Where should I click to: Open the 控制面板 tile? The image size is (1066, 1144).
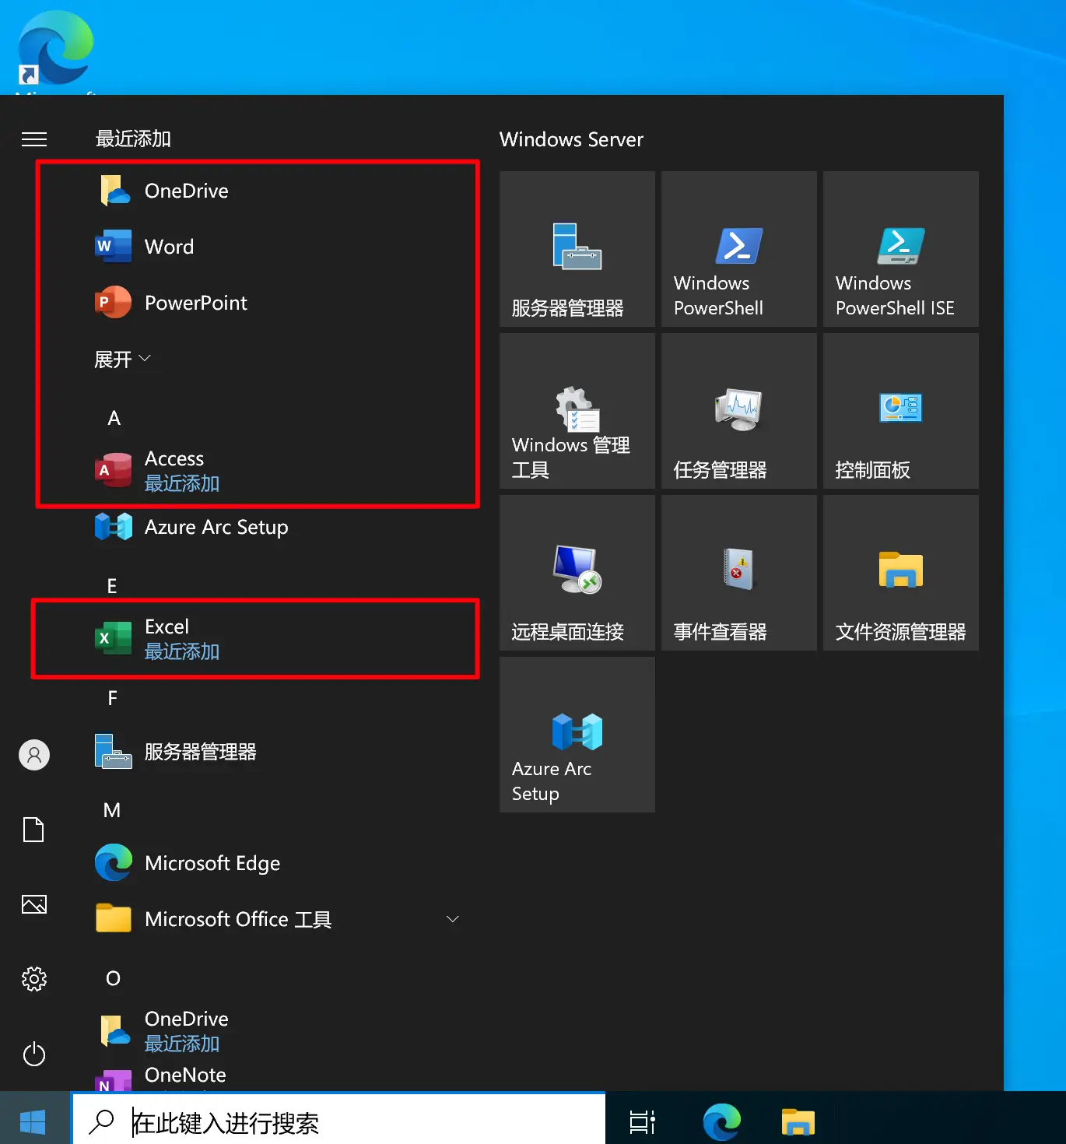click(x=901, y=411)
